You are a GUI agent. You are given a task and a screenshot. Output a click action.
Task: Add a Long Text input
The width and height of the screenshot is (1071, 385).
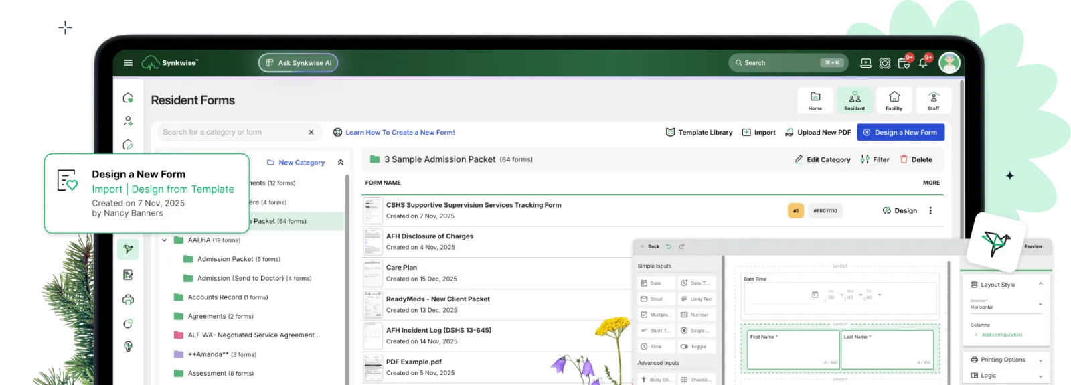[x=697, y=299]
